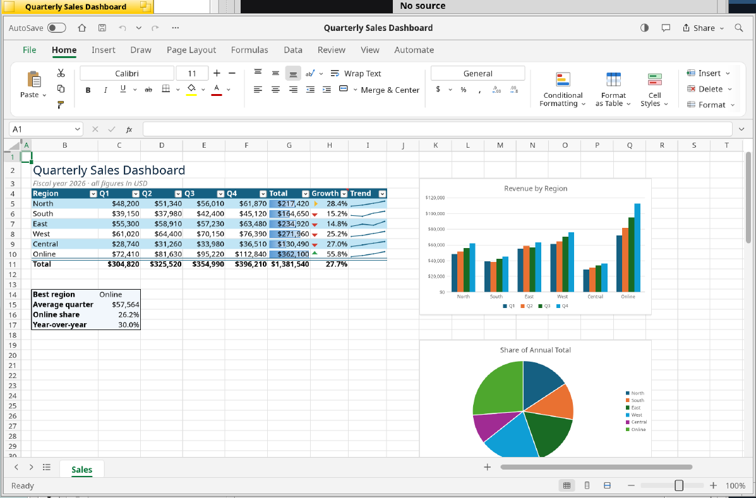Click the Share button
Image resolution: width=756 pixels, height=498 pixels.
(x=704, y=28)
